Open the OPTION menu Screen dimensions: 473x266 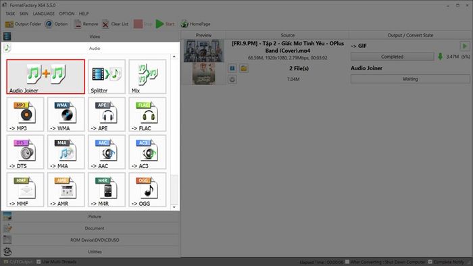(67, 14)
